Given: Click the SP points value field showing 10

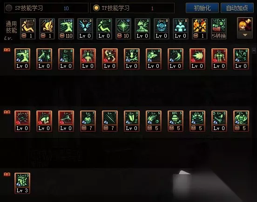Looking at the screenshot, I should pos(66,8).
